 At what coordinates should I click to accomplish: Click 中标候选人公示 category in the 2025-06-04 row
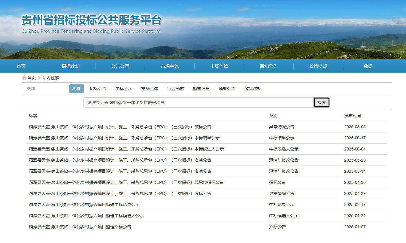tap(284, 149)
